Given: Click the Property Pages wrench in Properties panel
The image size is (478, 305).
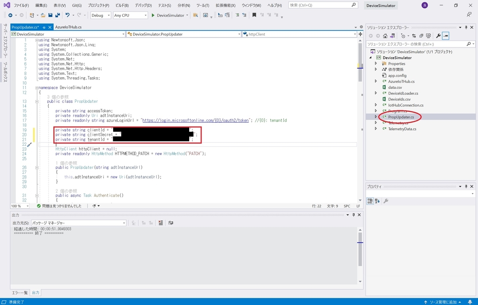Looking at the screenshot, I should coord(386,201).
